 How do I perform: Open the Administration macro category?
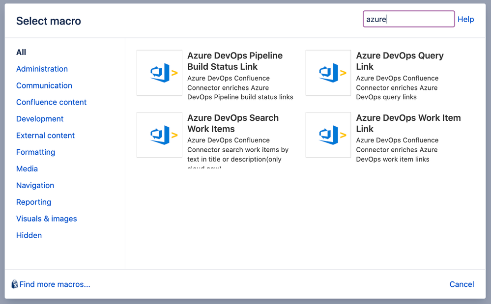click(42, 69)
